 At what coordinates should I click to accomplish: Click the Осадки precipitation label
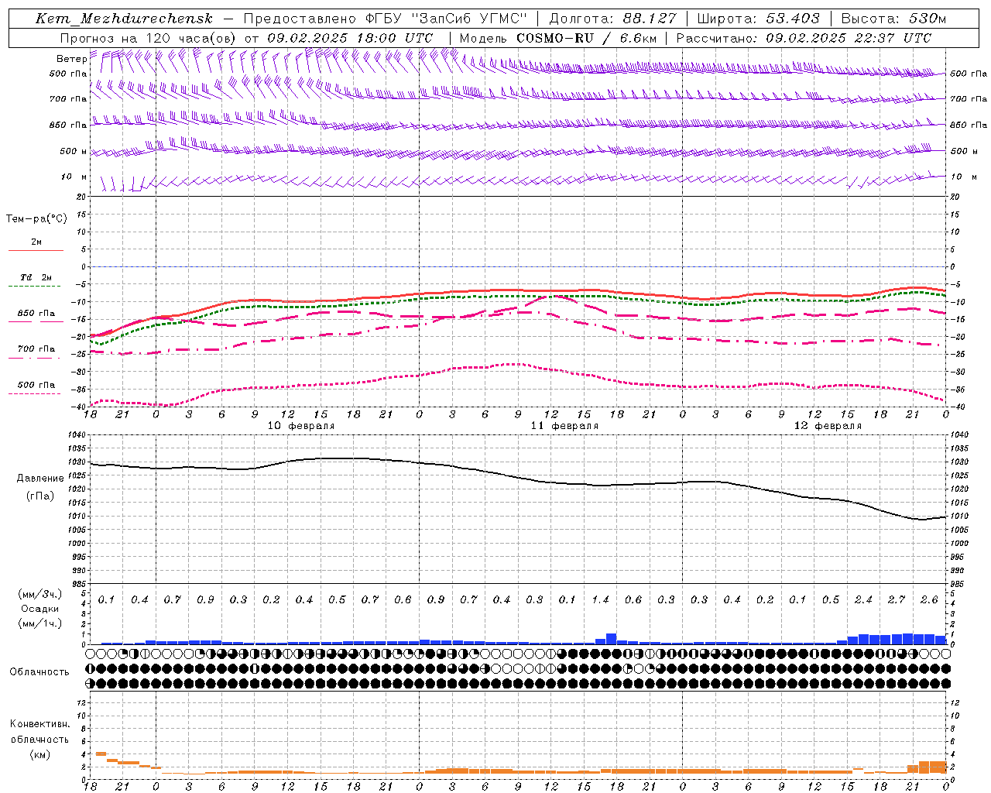tap(39, 609)
